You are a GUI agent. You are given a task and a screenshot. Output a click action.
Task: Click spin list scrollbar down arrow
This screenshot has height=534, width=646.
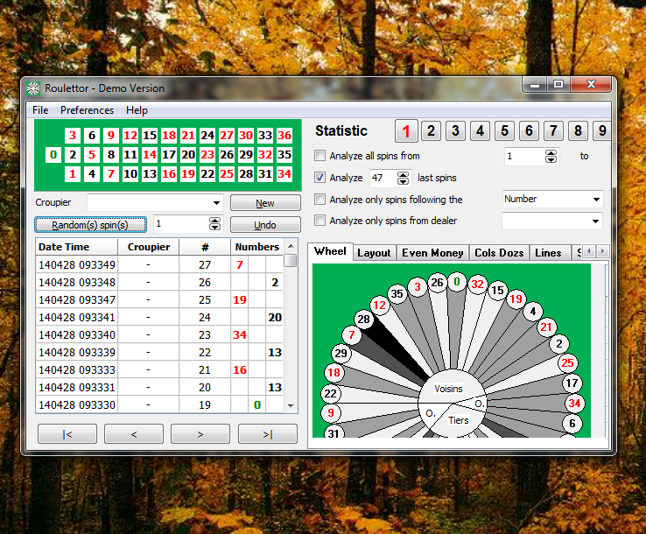click(291, 406)
